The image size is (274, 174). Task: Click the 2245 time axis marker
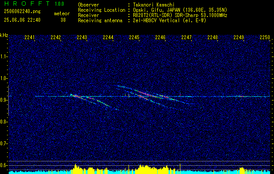pos(134,37)
